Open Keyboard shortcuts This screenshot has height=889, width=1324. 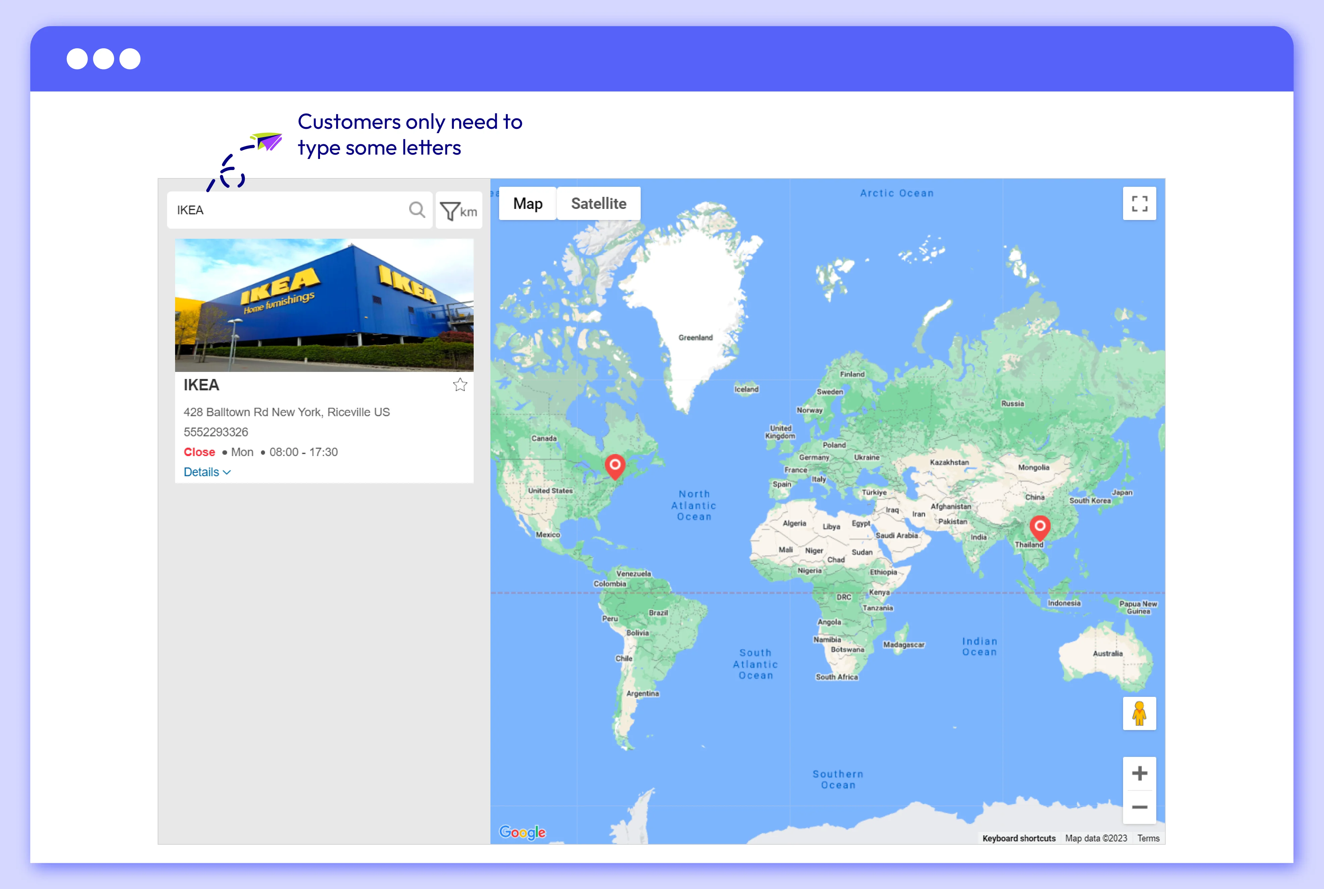click(x=1018, y=838)
